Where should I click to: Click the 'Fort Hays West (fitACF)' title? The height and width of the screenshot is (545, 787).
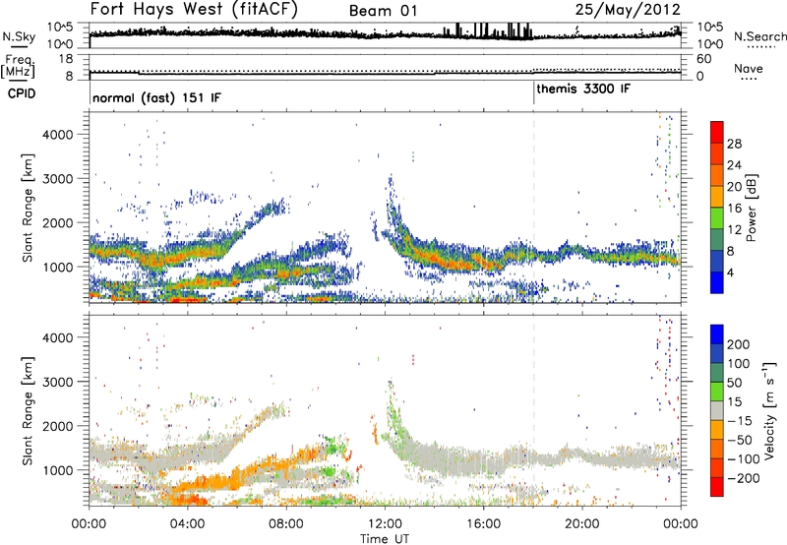(194, 9)
